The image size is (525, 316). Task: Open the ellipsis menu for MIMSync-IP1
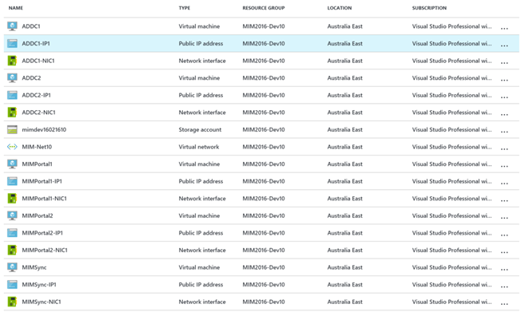pos(504,286)
